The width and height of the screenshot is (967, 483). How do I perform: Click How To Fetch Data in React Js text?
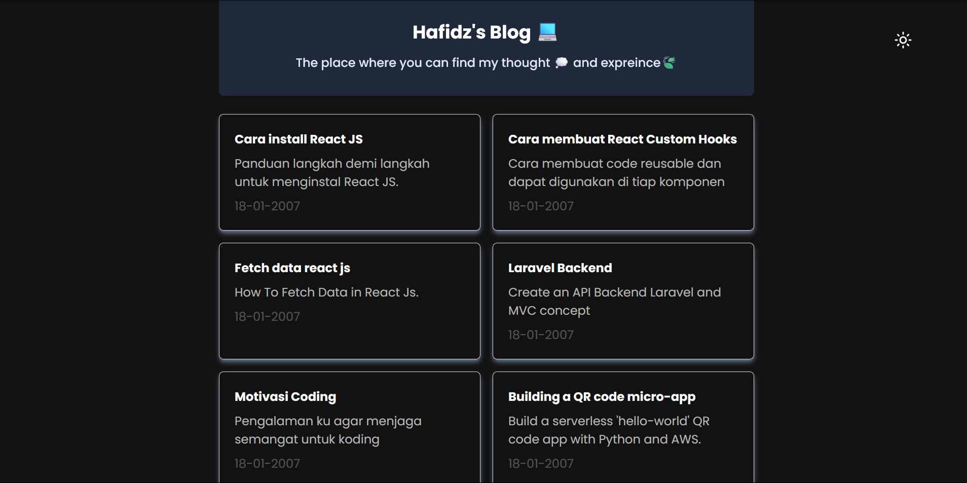point(326,292)
